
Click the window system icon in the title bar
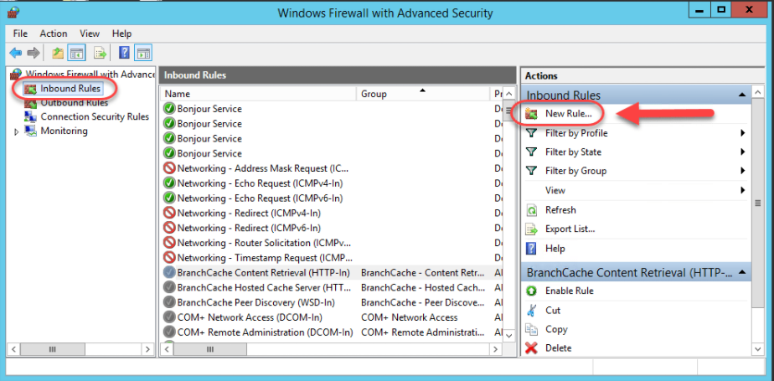pyautogui.click(x=13, y=13)
